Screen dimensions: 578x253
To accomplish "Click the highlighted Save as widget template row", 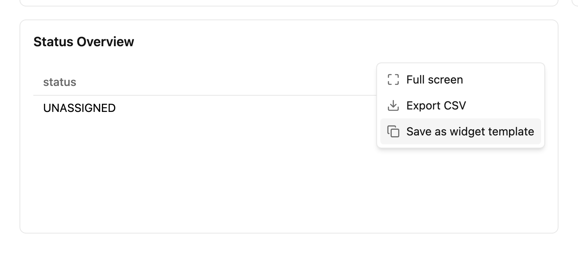I will click(461, 131).
